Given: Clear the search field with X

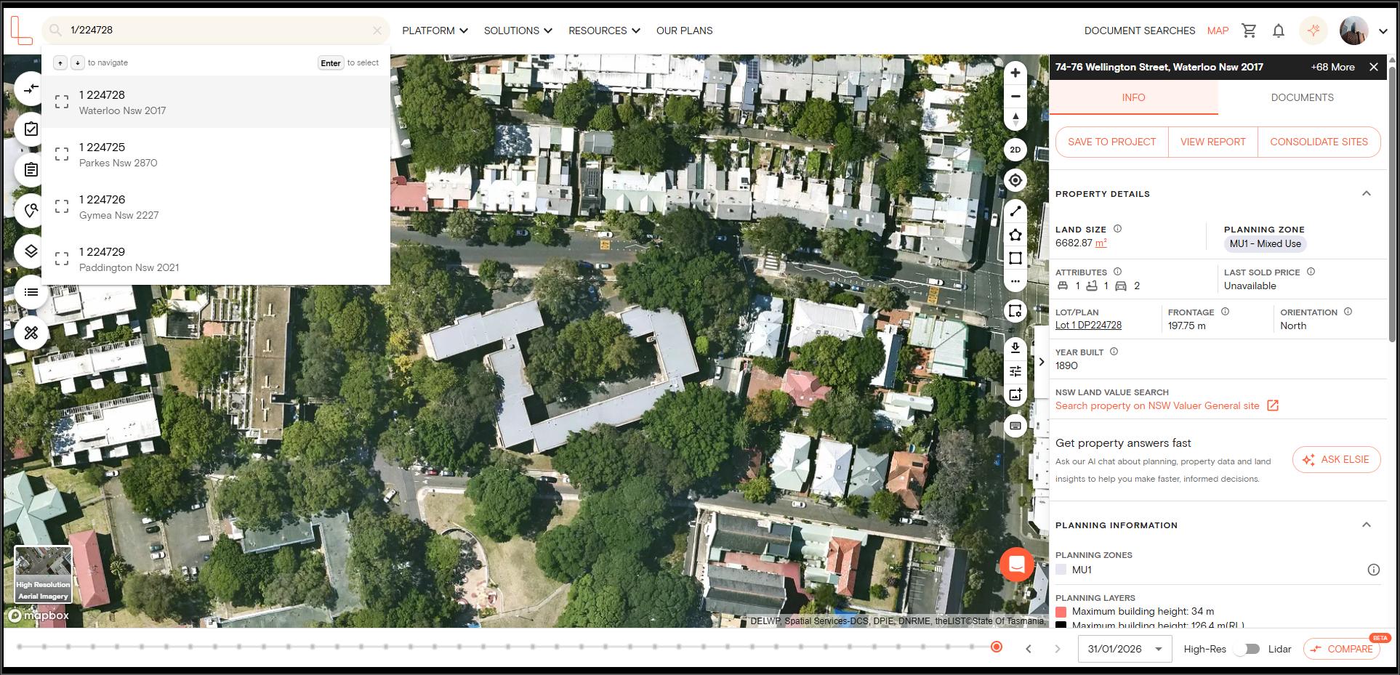Looking at the screenshot, I should [377, 31].
